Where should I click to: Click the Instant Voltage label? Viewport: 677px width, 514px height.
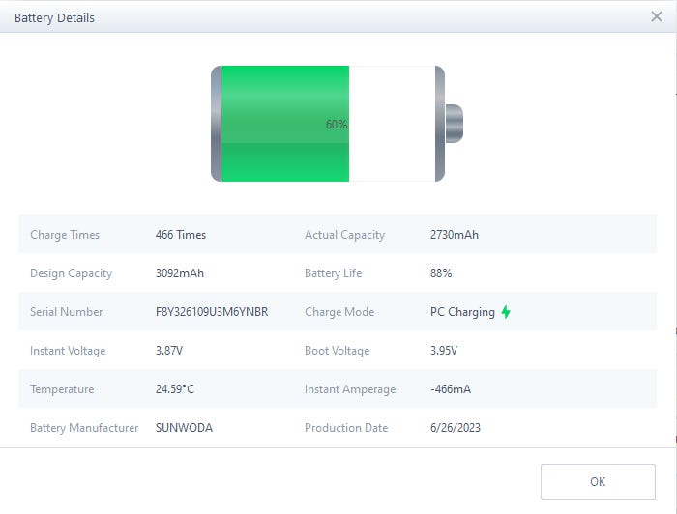(68, 351)
